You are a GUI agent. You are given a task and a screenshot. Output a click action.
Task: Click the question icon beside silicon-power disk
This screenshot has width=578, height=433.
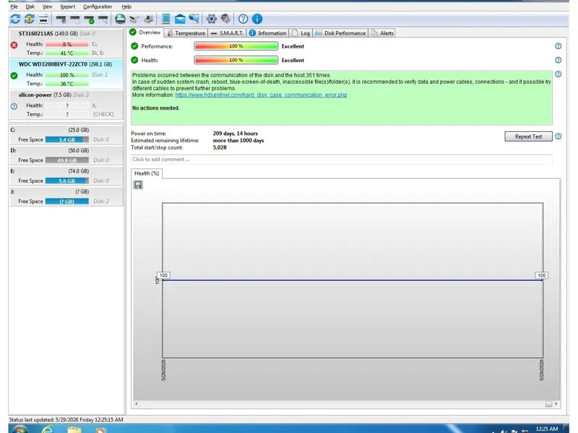pos(14,106)
